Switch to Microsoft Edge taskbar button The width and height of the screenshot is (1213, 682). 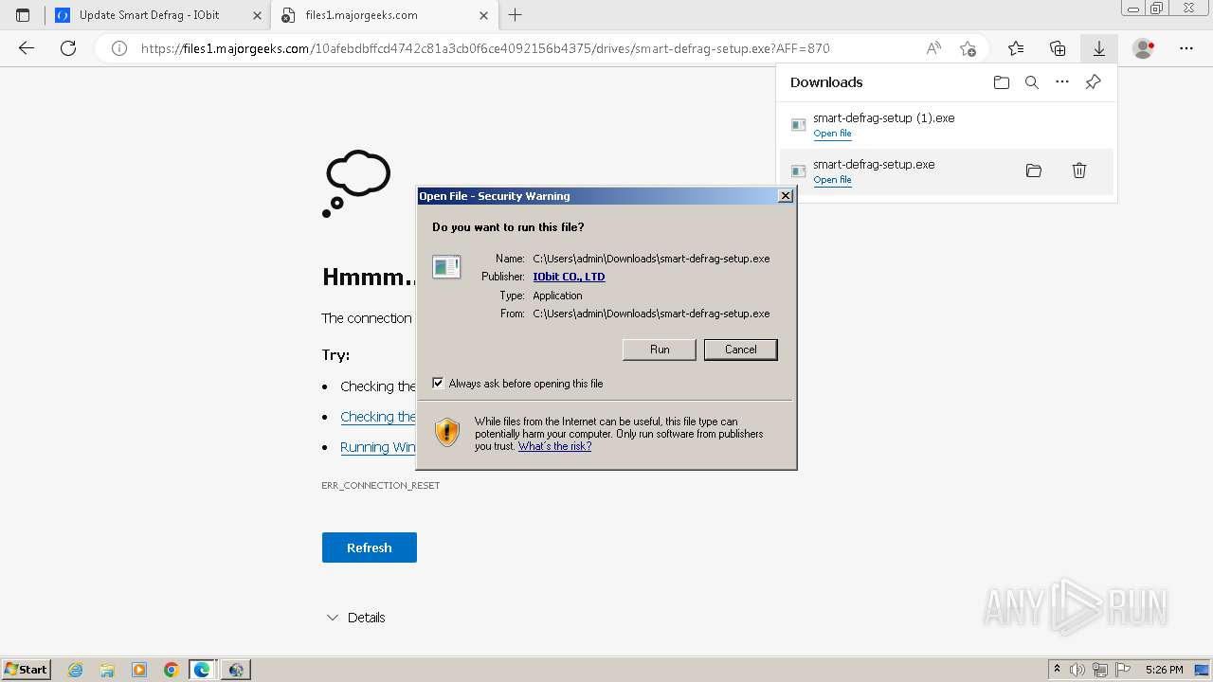[203, 670]
